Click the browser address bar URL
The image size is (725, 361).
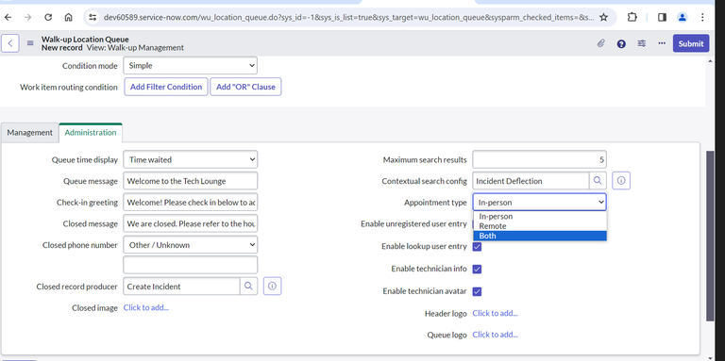click(x=348, y=17)
